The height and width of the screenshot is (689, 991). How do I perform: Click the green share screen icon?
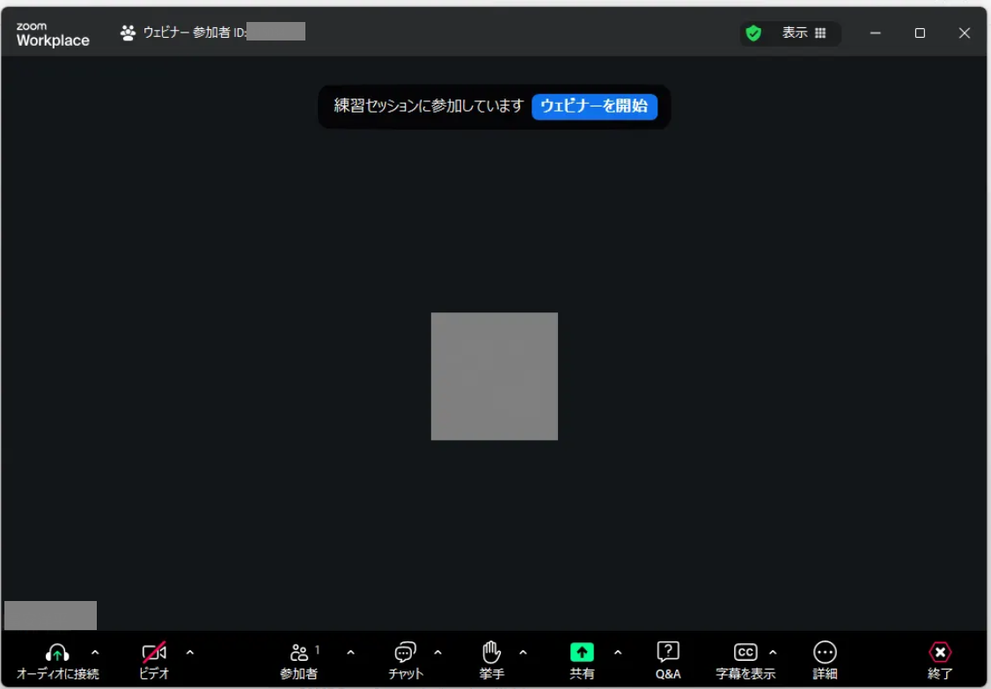click(582, 653)
